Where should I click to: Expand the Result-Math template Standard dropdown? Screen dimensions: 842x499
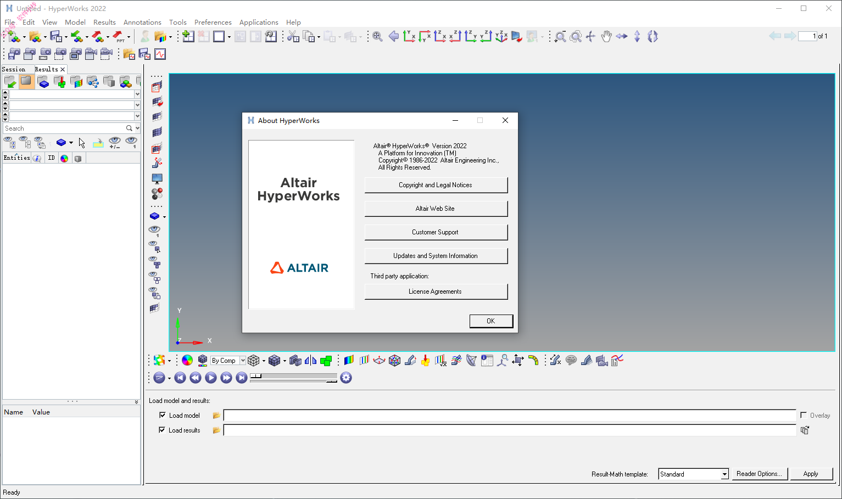[724, 474]
